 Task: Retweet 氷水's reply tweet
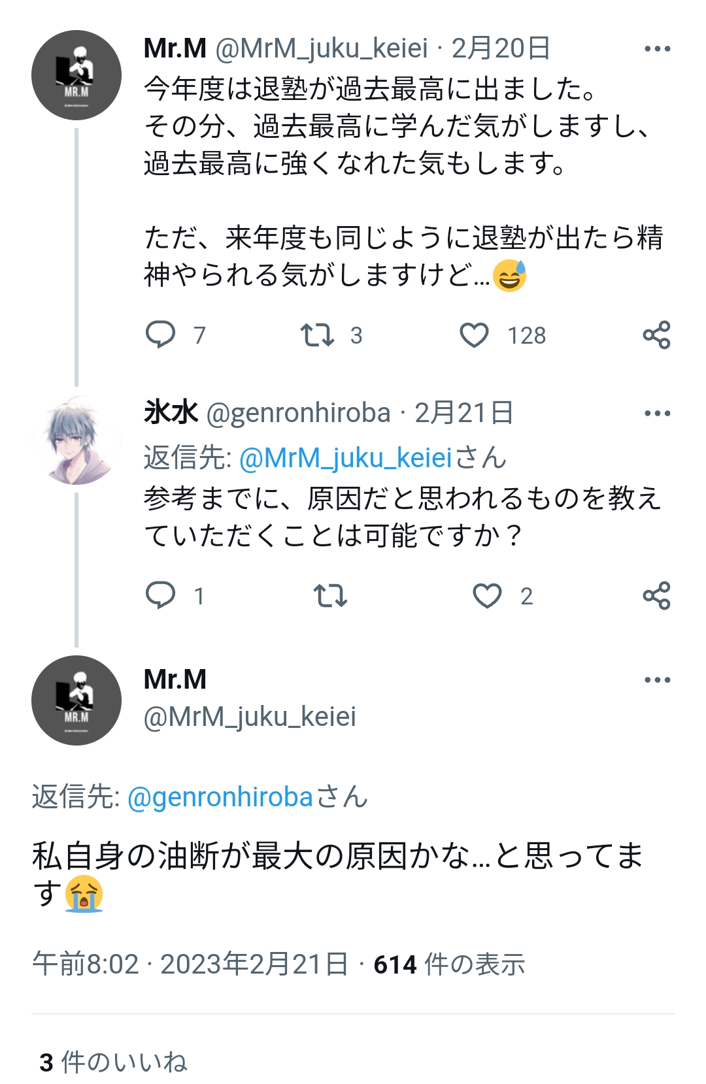coord(330,596)
